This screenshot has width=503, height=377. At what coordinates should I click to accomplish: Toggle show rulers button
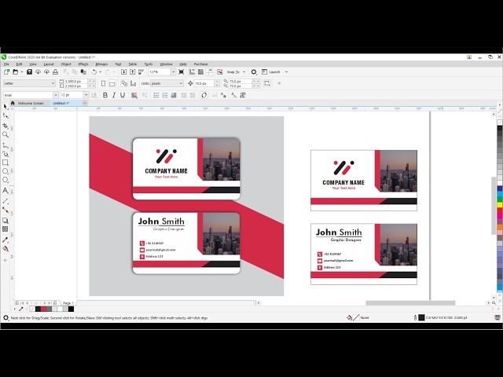point(192,71)
